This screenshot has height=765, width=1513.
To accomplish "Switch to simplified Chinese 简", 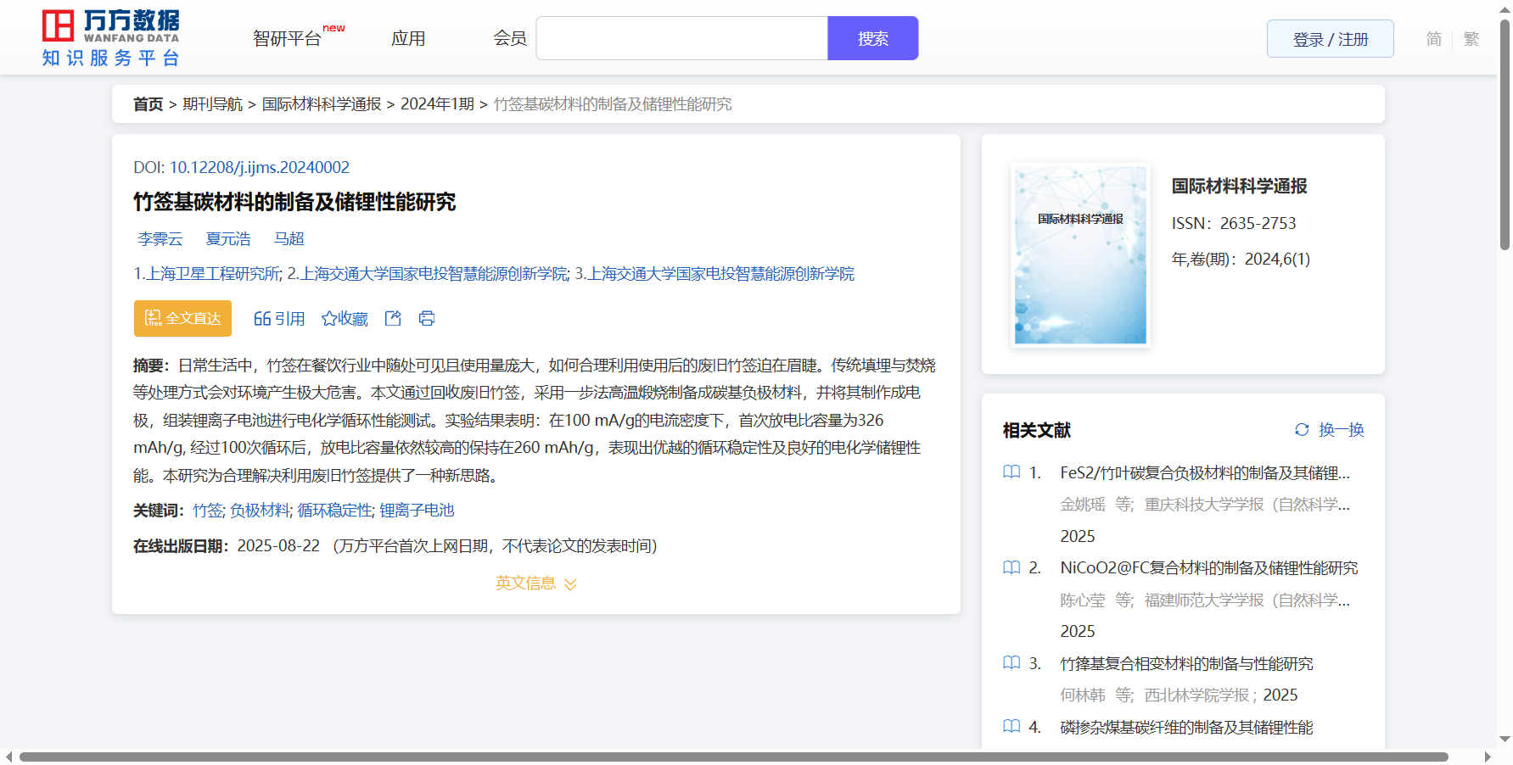I will tap(1433, 39).
